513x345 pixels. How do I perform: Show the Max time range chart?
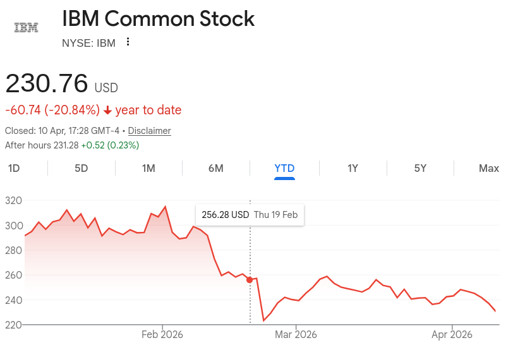(488, 168)
